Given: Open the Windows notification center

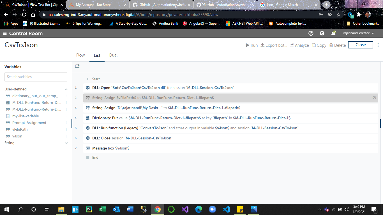Looking at the screenshot, I should click(x=374, y=209).
